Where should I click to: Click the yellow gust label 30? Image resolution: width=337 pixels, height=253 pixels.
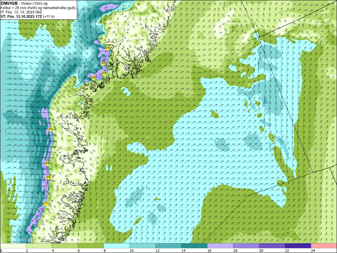click(x=103, y=63)
